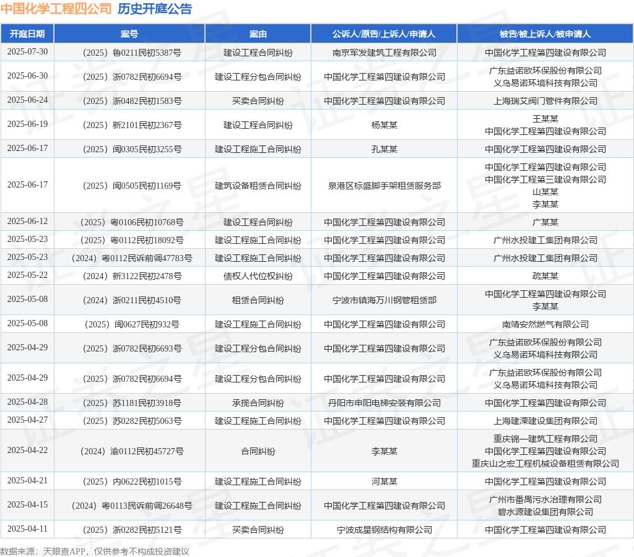Select case number (2024)渝0112民初45727号
The image size is (634, 557).
click(132, 452)
